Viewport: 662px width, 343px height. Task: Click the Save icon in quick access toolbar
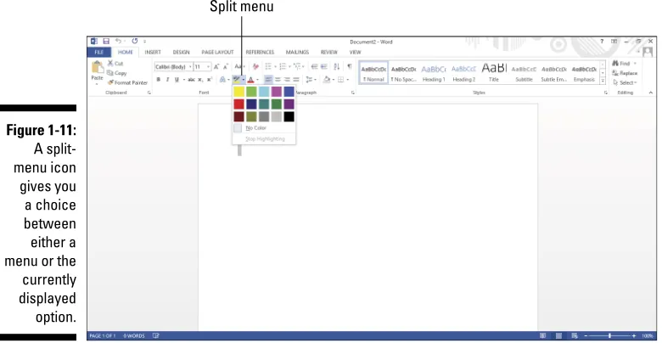(x=106, y=42)
